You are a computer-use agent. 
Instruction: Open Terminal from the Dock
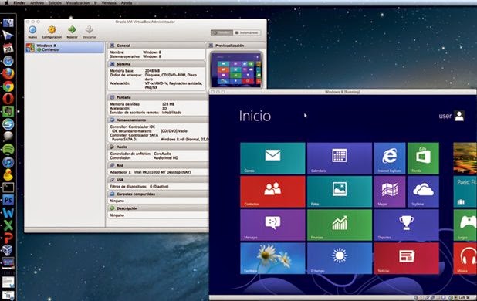(8, 188)
